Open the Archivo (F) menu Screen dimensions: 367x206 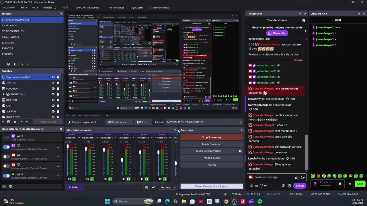tap(9, 7)
